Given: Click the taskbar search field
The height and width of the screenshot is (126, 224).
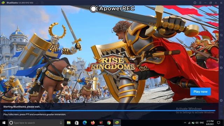Looking at the screenshot, I should pyautogui.click(x=36, y=123).
